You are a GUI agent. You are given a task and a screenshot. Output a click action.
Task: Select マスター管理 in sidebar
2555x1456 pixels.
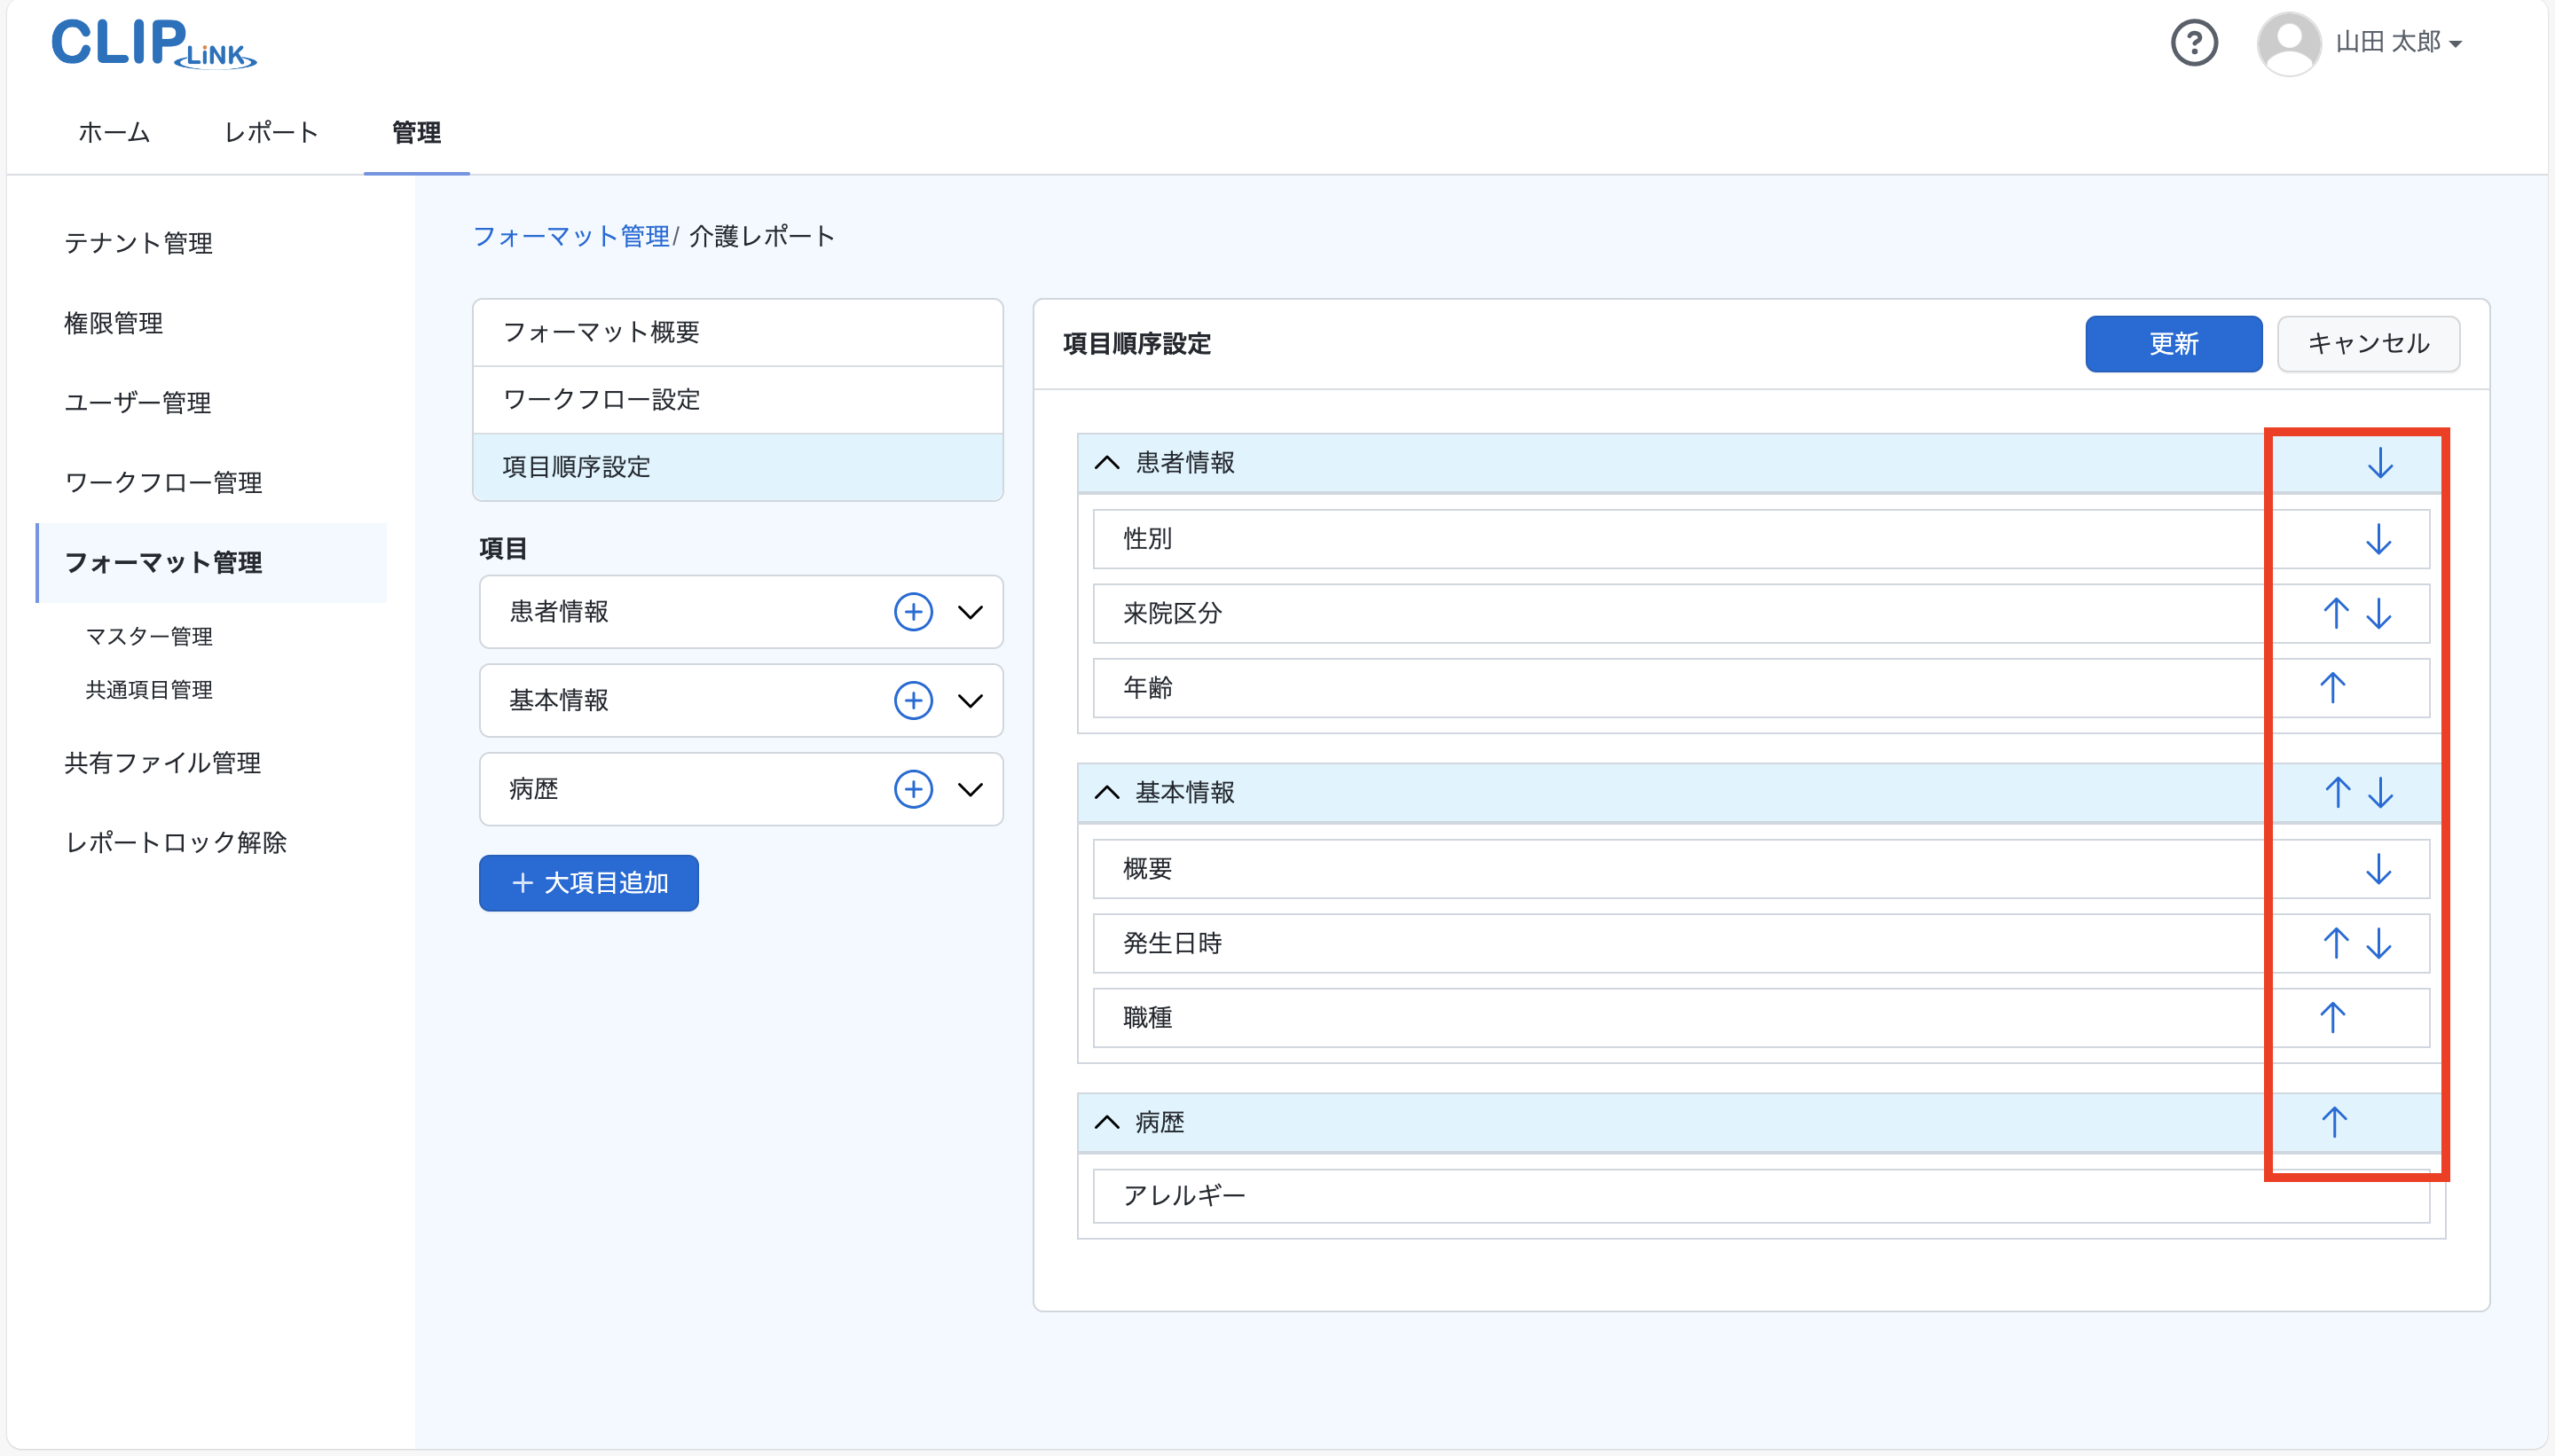pyautogui.click(x=149, y=636)
